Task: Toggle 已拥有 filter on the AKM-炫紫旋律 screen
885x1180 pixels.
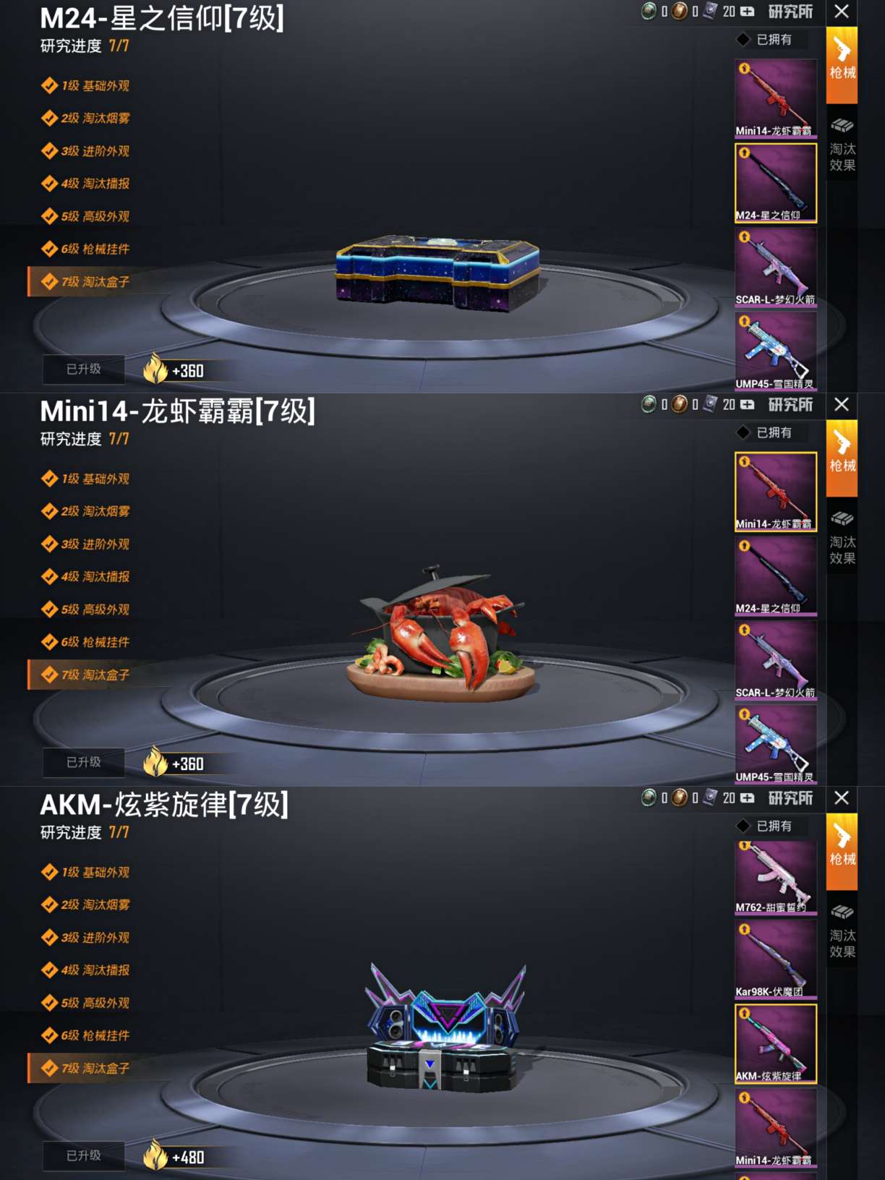Action: [765, 826]
